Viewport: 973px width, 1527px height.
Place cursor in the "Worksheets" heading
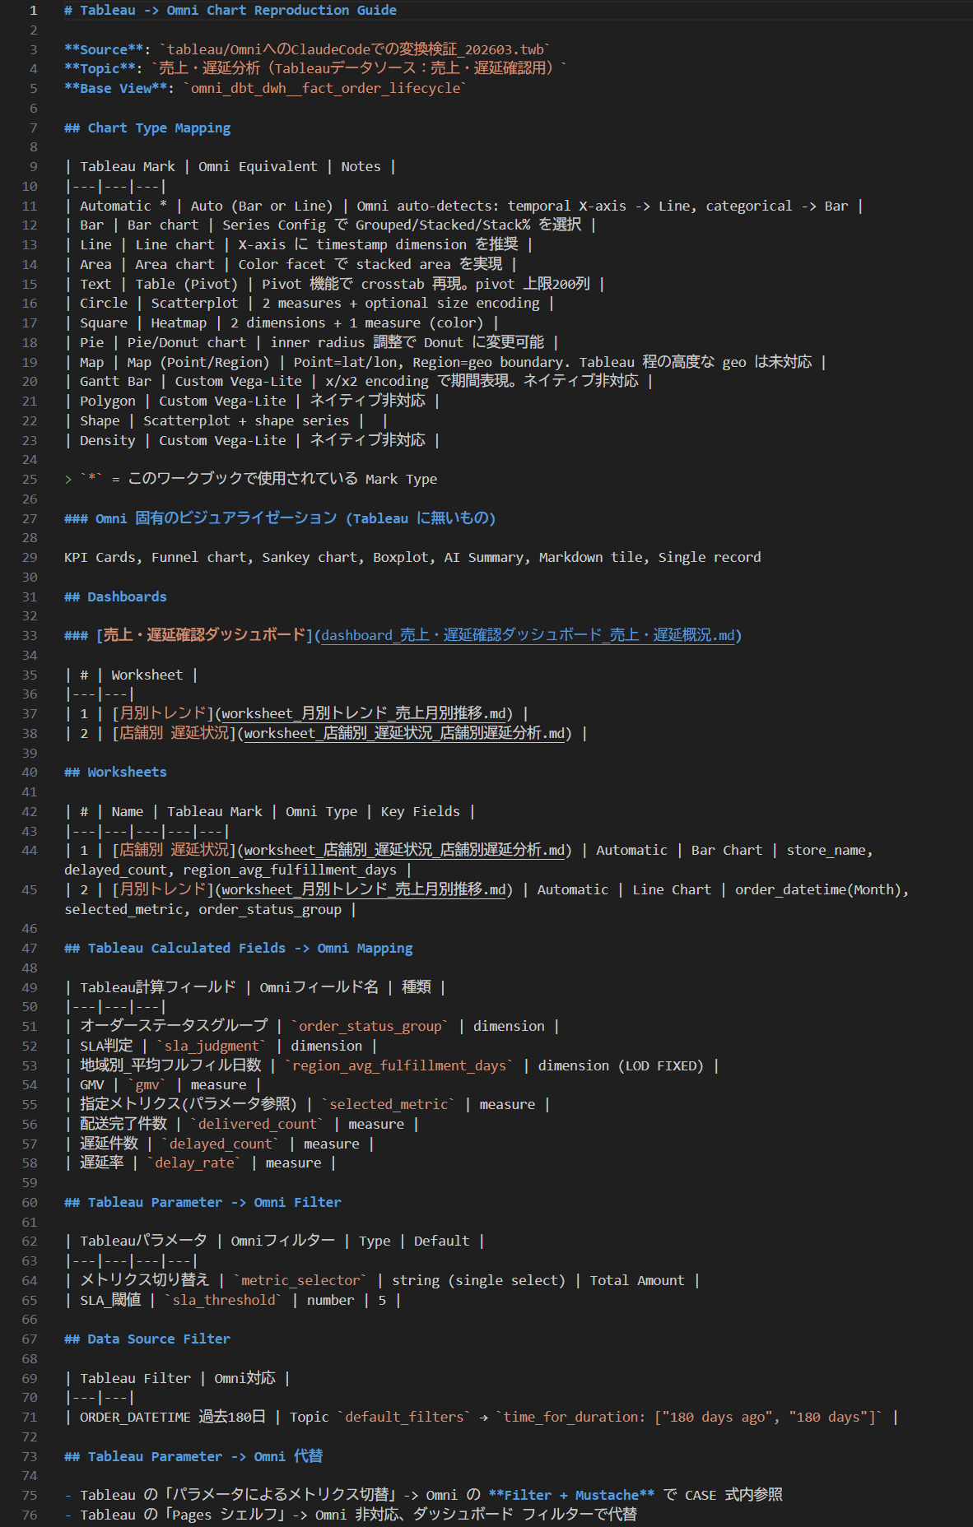click(127, 772)
